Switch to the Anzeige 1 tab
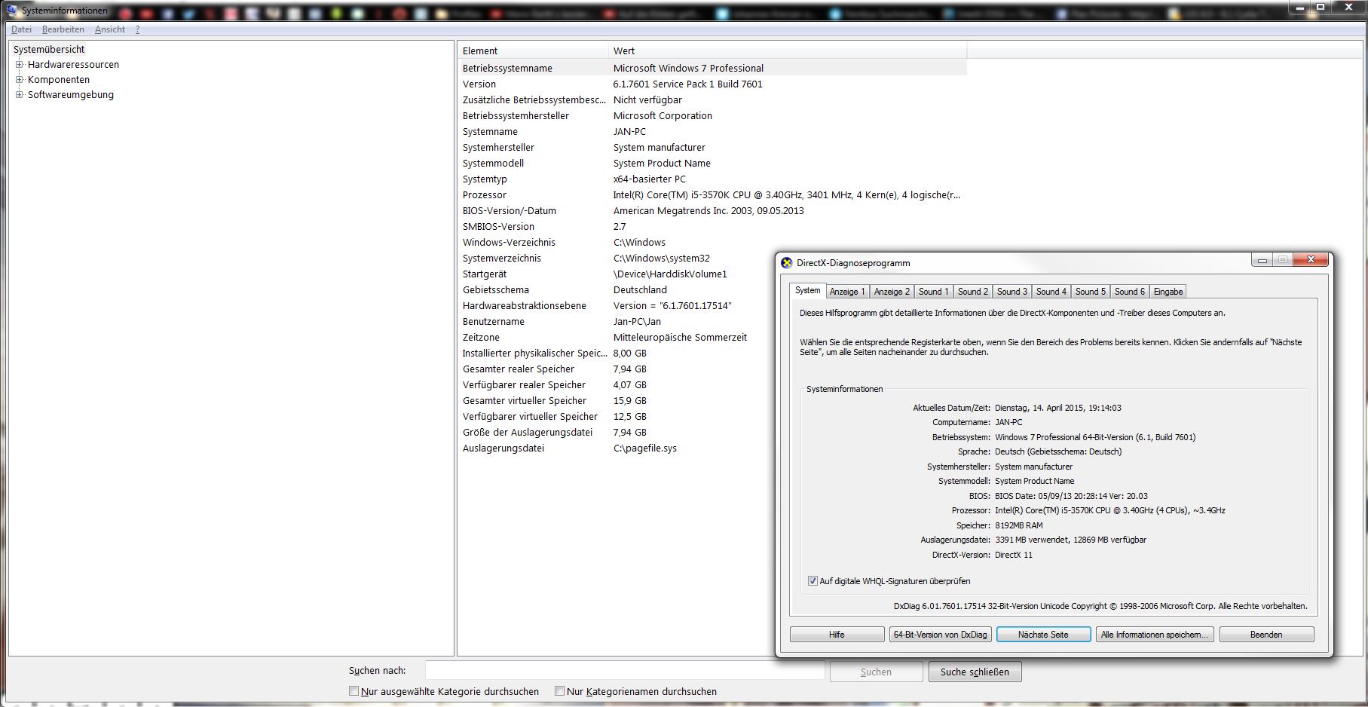The width and height of the screenshot is (1368, 707). [847, 292]
